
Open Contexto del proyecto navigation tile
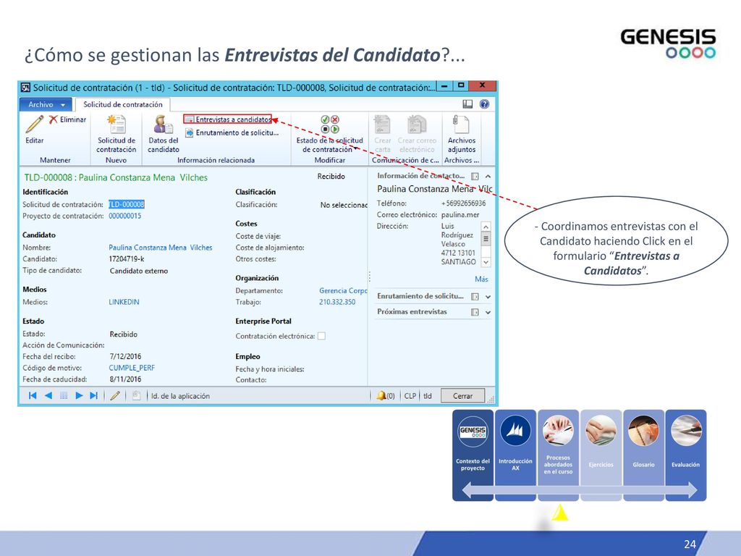coord(473,455)
